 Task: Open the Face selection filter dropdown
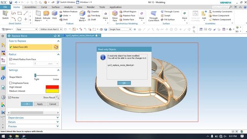click(x=27, y=29)
